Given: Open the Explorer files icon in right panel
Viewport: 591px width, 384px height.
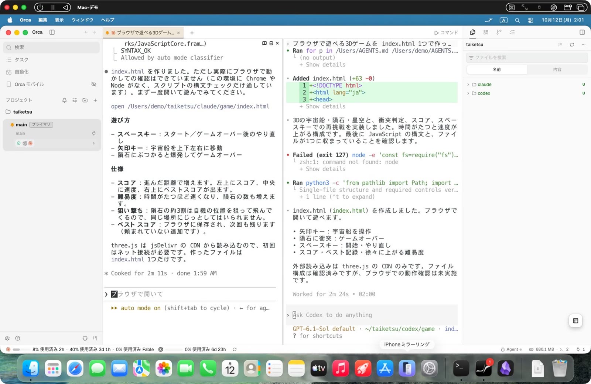Looking at the screenshot, I should (472, 32).
